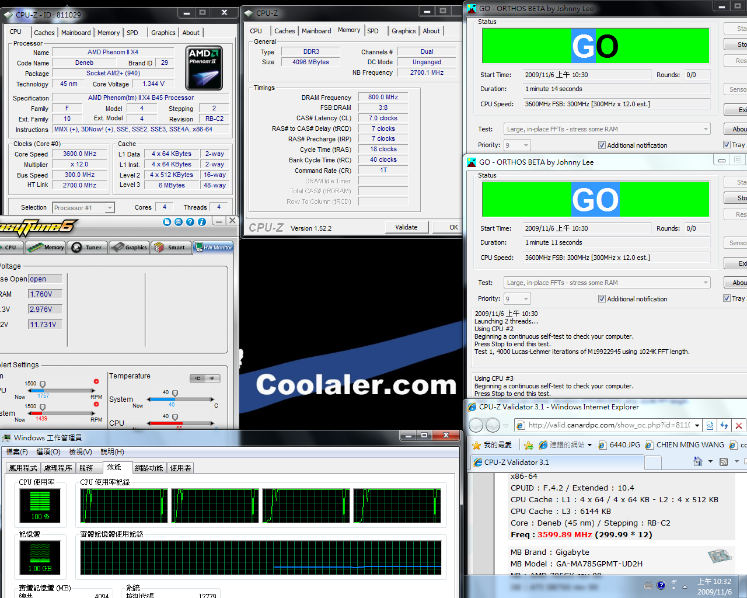Click IE forward navigation button
Screen dimensions: 747x598
click(493, 425)
